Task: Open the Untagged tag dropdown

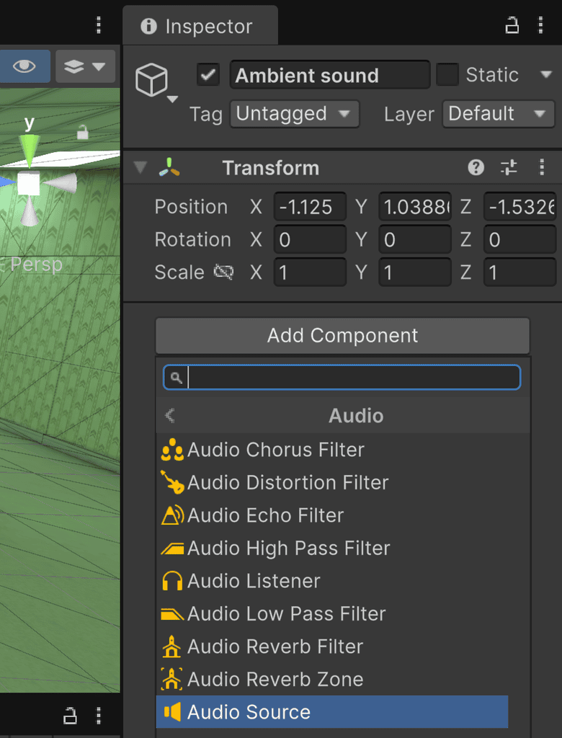Action: pos(295,113)
